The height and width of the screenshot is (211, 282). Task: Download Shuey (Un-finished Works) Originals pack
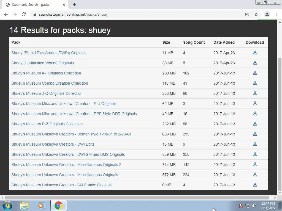pyautogui.click(x=255, y=63)
